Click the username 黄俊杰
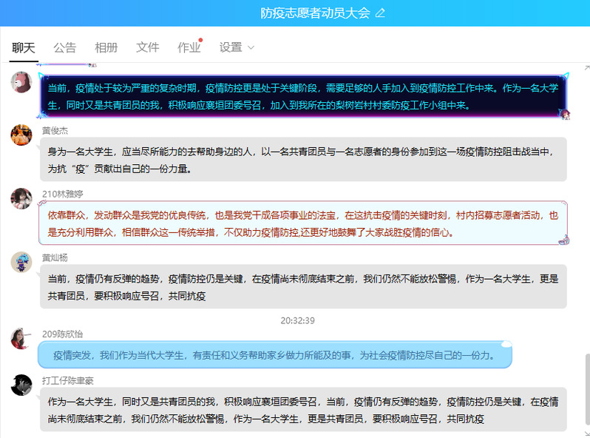The image size is (590, 438). pos(55,130)
